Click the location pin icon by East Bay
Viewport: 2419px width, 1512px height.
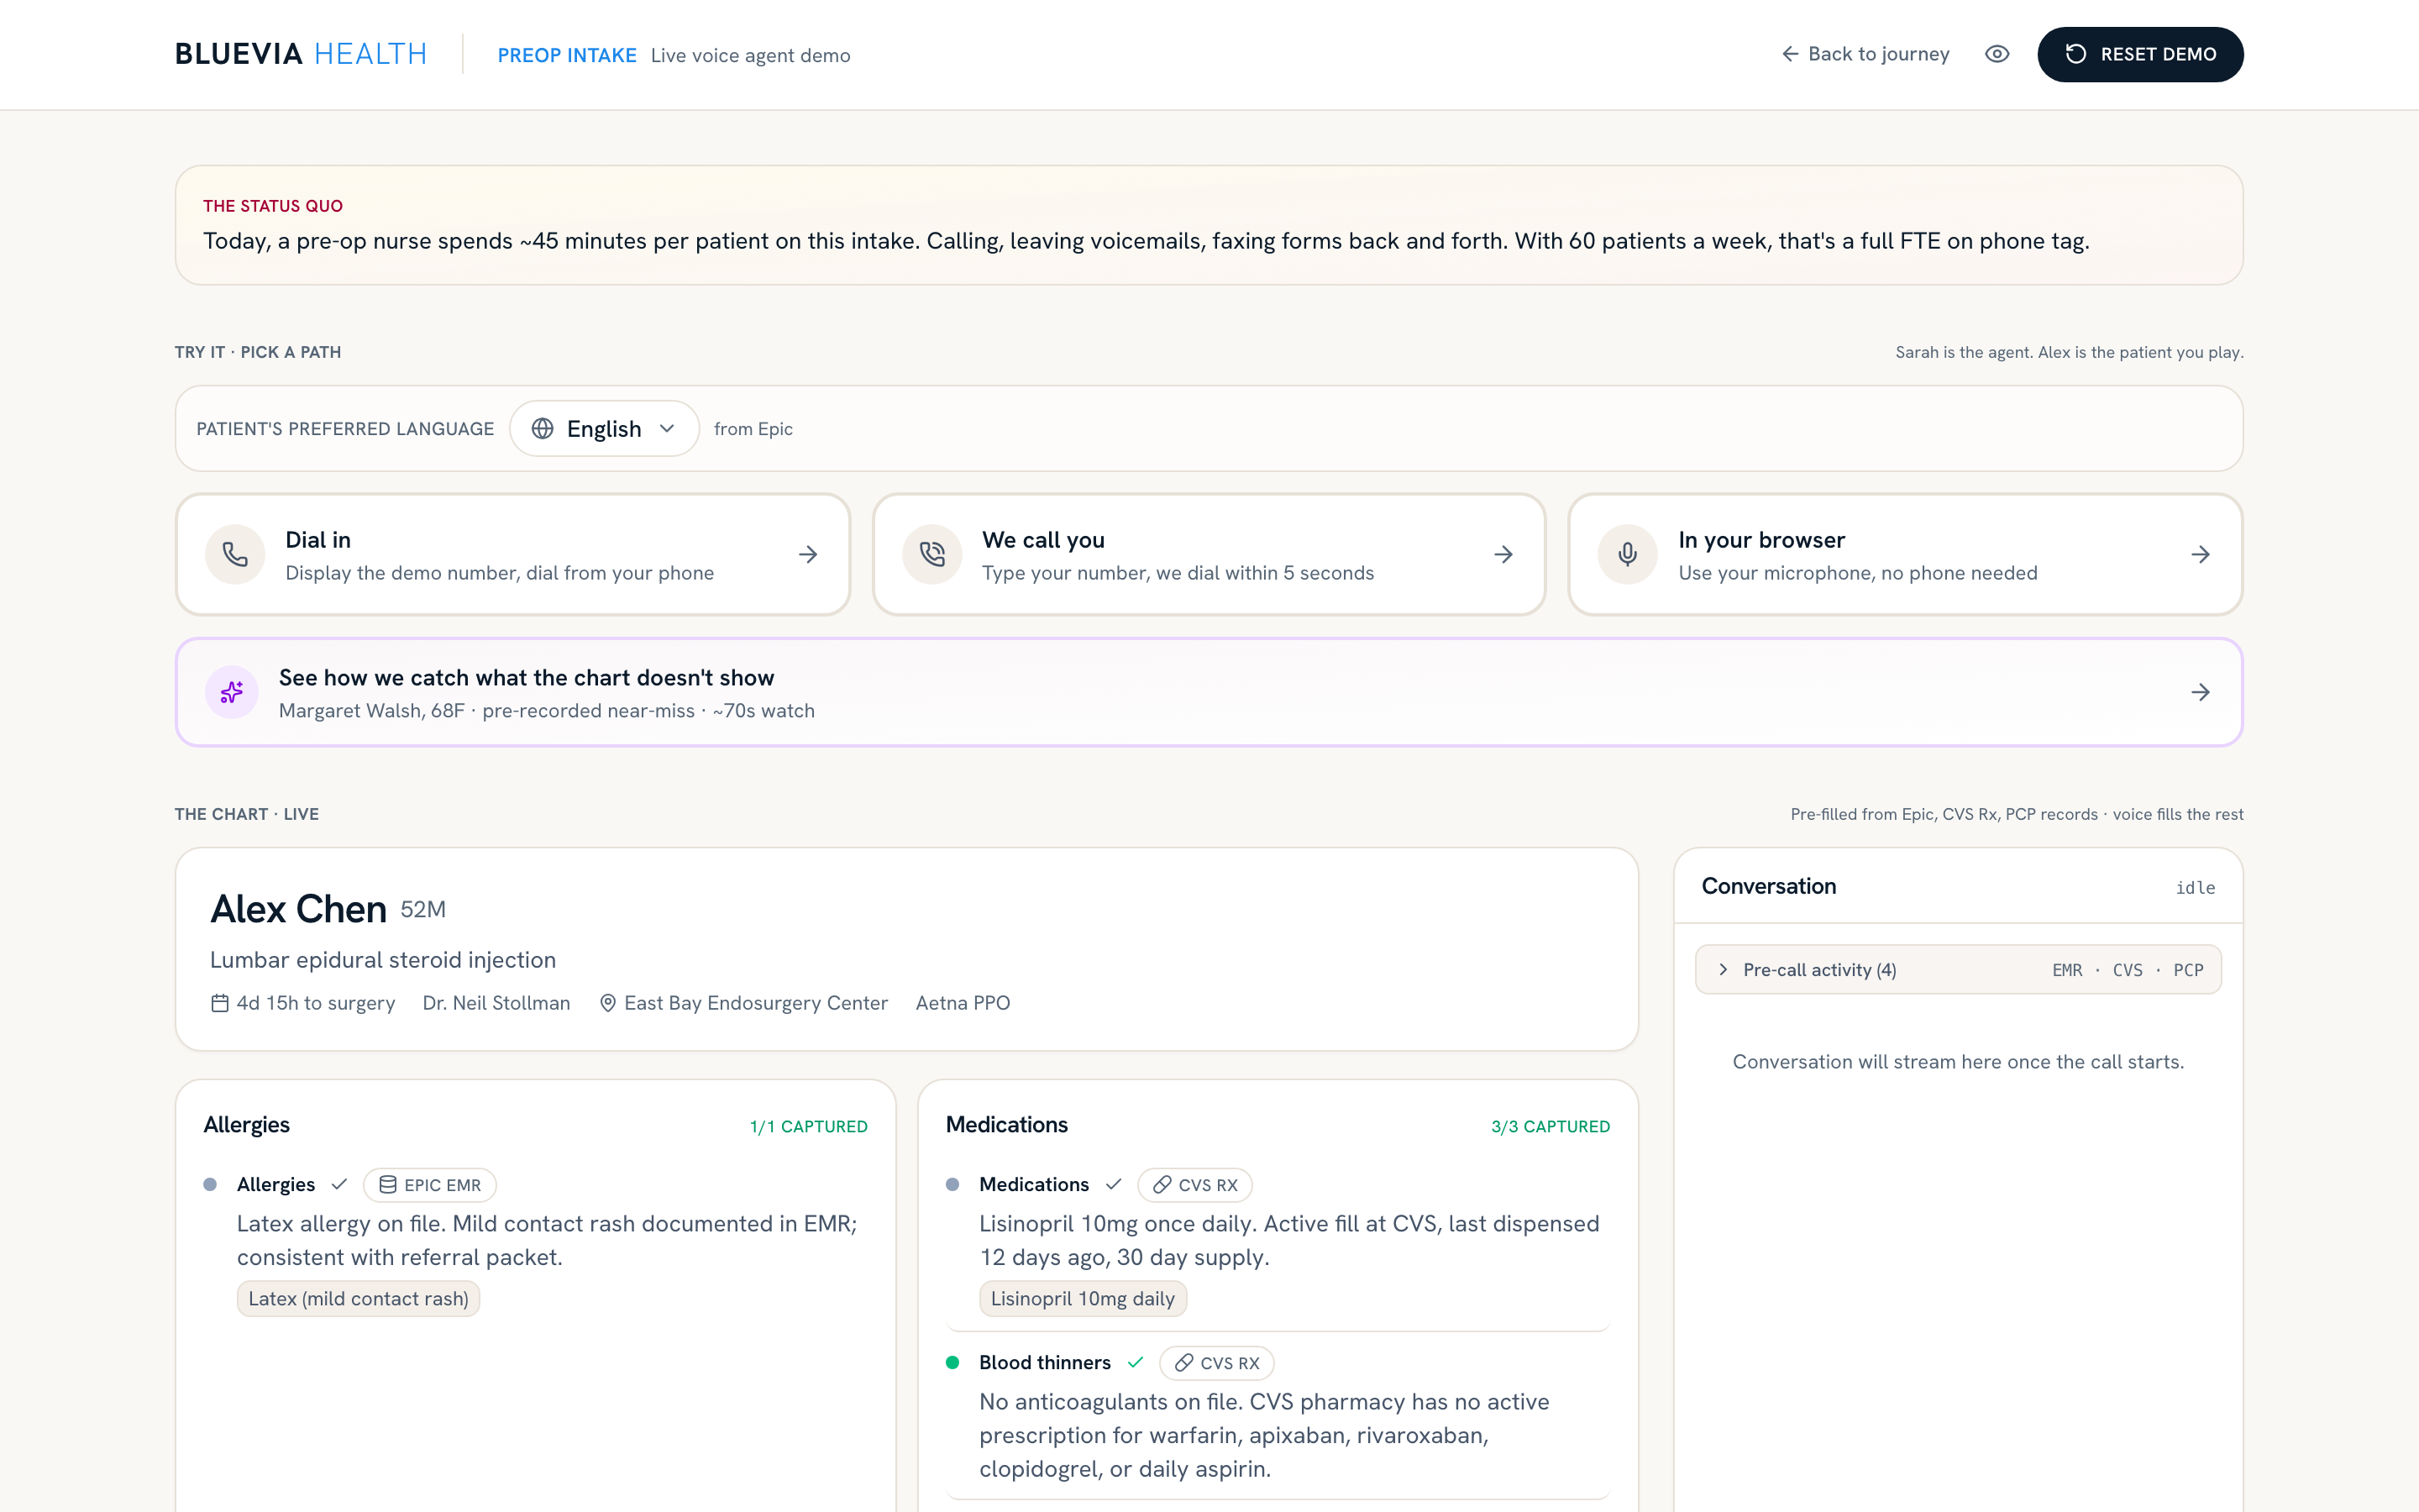coord(608,1003)
